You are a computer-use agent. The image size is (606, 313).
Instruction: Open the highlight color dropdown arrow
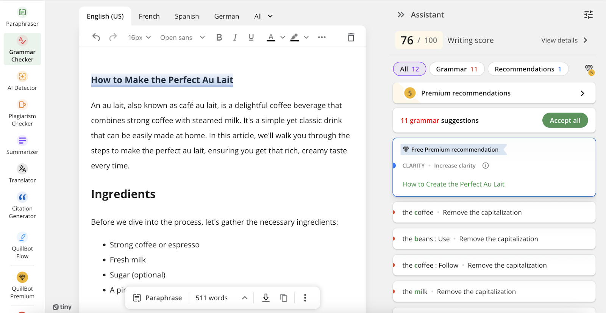click(306, 37)
